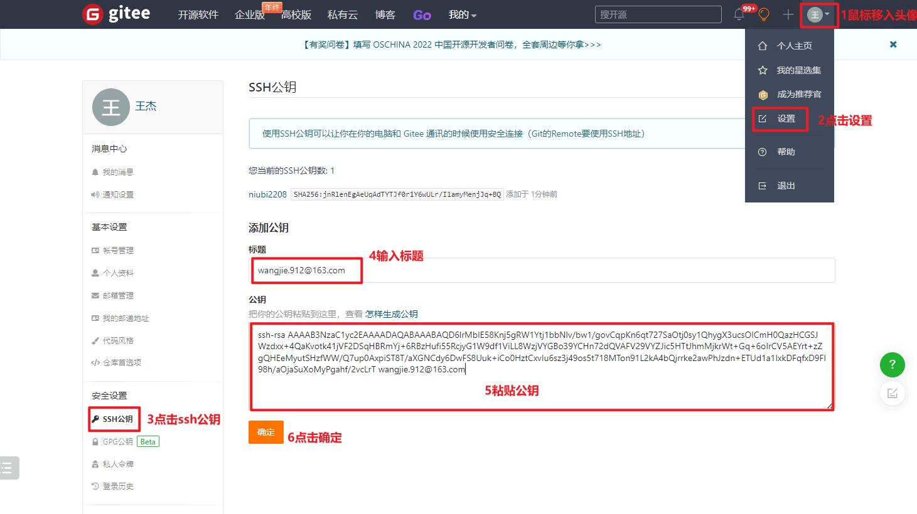The image size is (917, 514).
Task: Open 仓库首选项 in the sidebar
Action: [122, 362]
